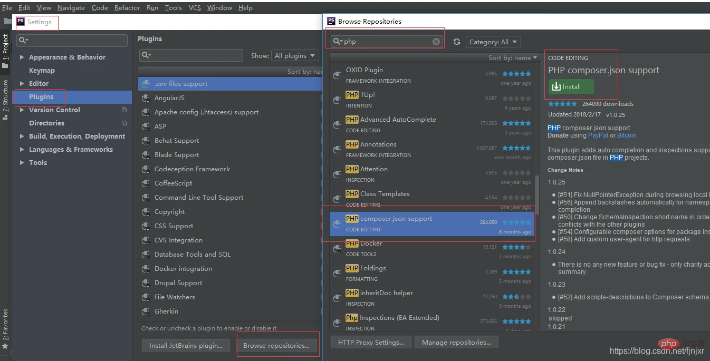Screen dimensions: 710x361
Task: Click the refresh icon beside the php search
Action: tap(457, 42)
